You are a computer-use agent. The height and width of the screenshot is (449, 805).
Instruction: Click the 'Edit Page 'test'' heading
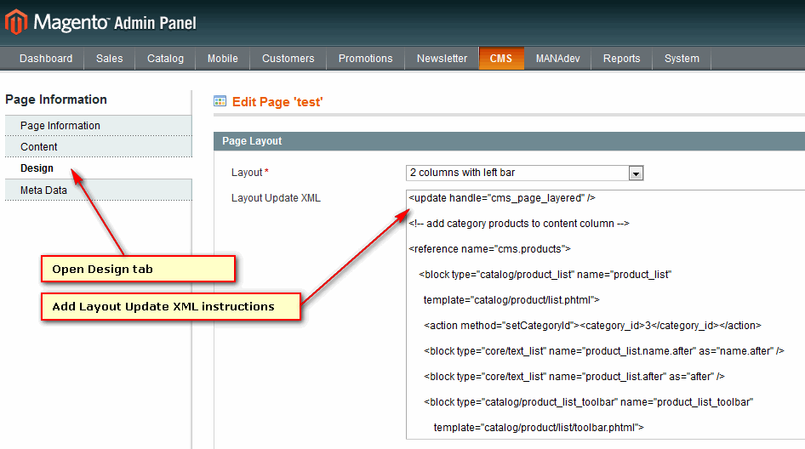277,101
